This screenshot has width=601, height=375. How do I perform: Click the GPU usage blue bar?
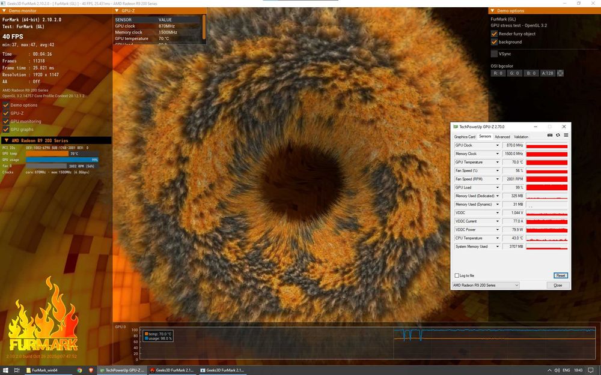[62, 160]
